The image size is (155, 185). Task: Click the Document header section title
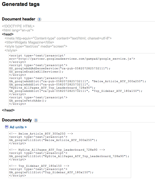click(x=19, y=19)
